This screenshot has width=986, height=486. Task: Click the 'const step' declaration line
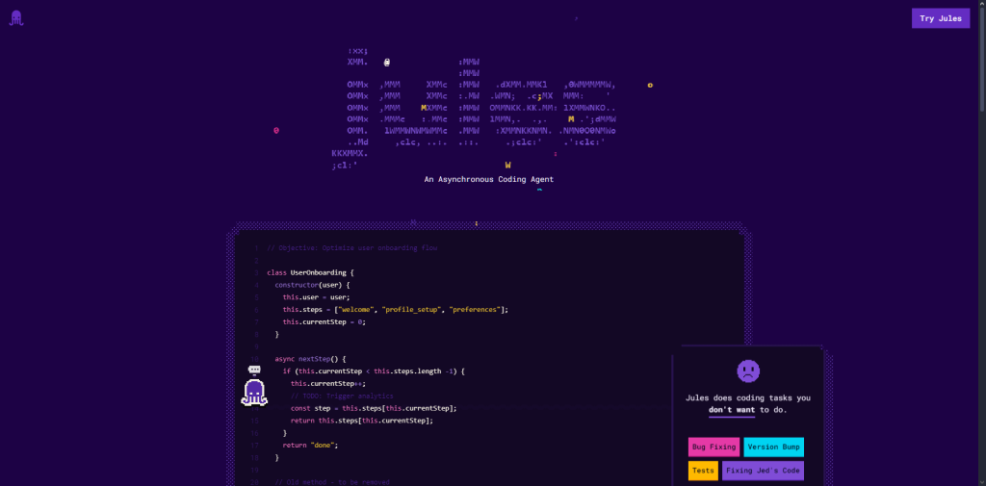coord(374,408)
